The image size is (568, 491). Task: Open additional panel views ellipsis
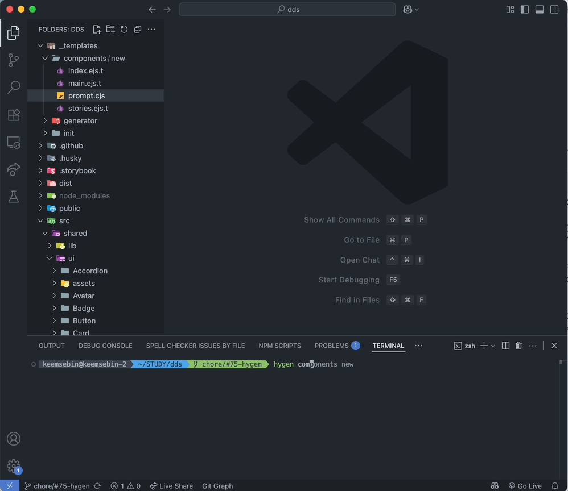418,346
